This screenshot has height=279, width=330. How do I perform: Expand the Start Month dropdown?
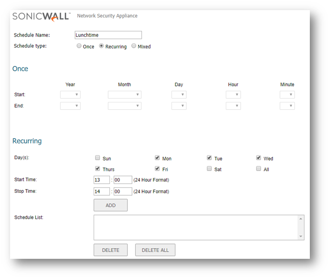tap(124, 95)
